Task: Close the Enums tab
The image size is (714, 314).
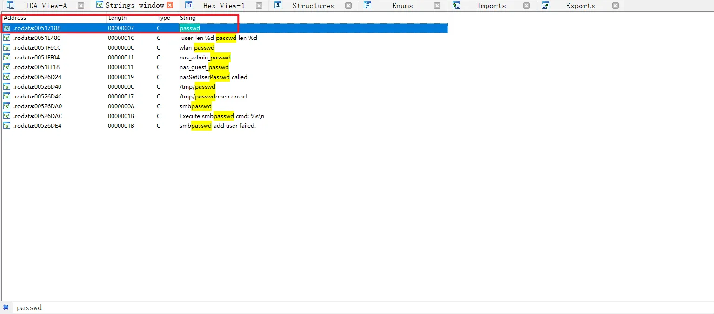Action: coord(437,6)
